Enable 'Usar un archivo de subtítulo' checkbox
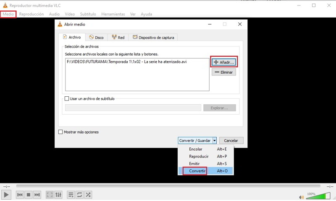This screenshot has height=201, width=336. tap(67, 99)
